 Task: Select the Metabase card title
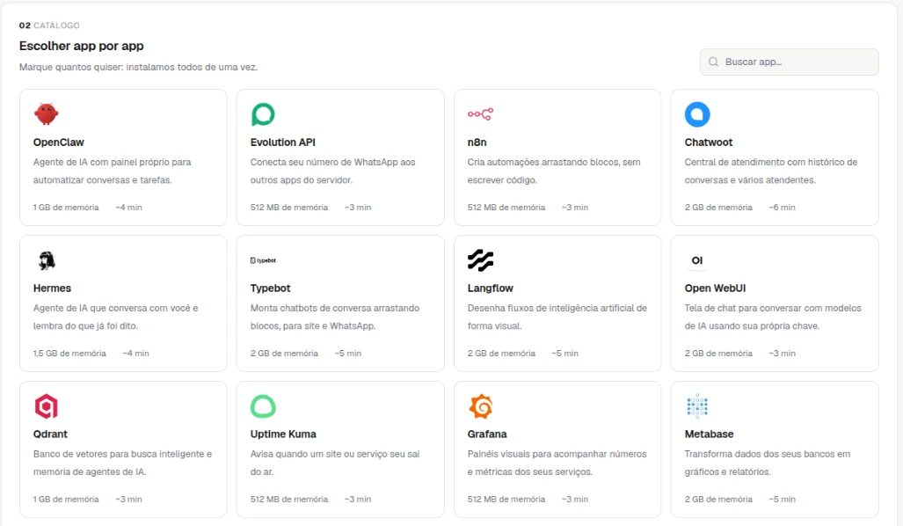709,434
